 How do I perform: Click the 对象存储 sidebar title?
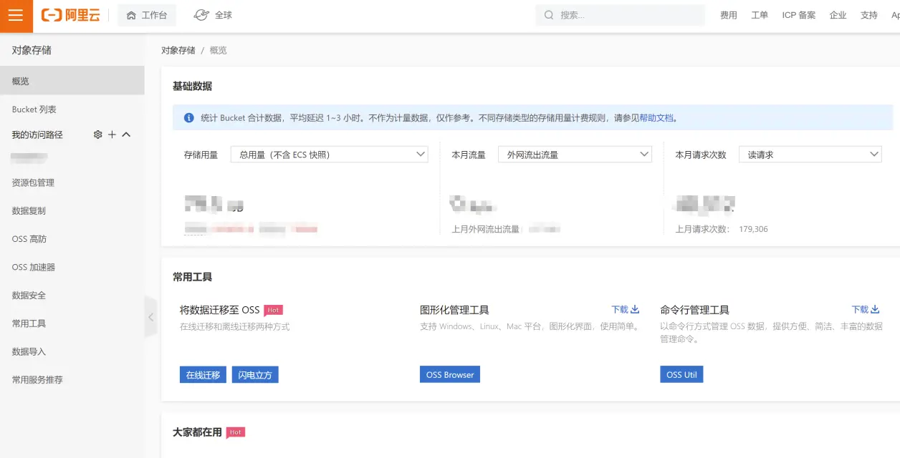click(x=32, y=50)
